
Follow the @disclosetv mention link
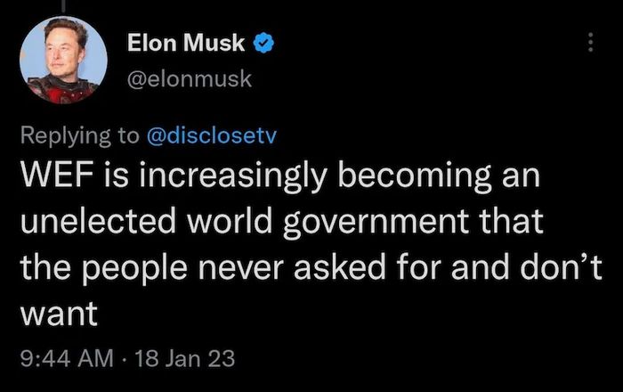click(x=212, y=135)
